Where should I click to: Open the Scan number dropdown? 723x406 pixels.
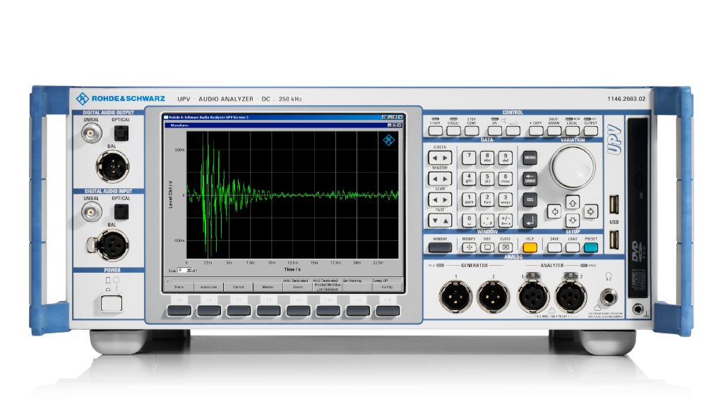(x=189, y=270)
